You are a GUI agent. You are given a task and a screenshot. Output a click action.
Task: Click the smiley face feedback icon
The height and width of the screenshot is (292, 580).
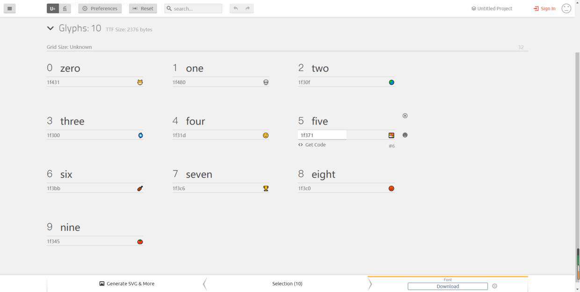coord(566,8)
